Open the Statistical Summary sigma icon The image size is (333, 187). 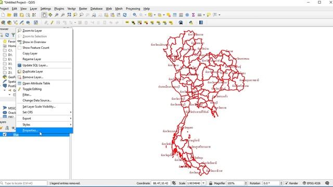click(193, 15)
